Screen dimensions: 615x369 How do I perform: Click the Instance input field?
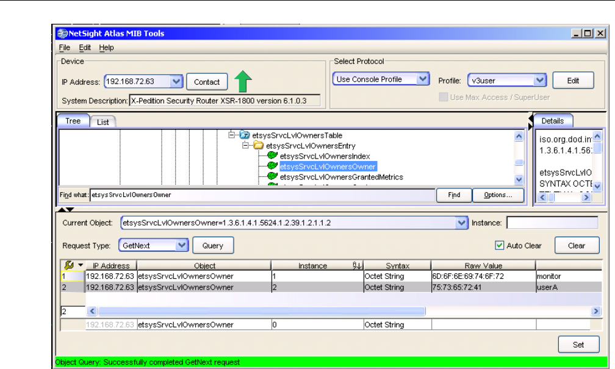552,223
